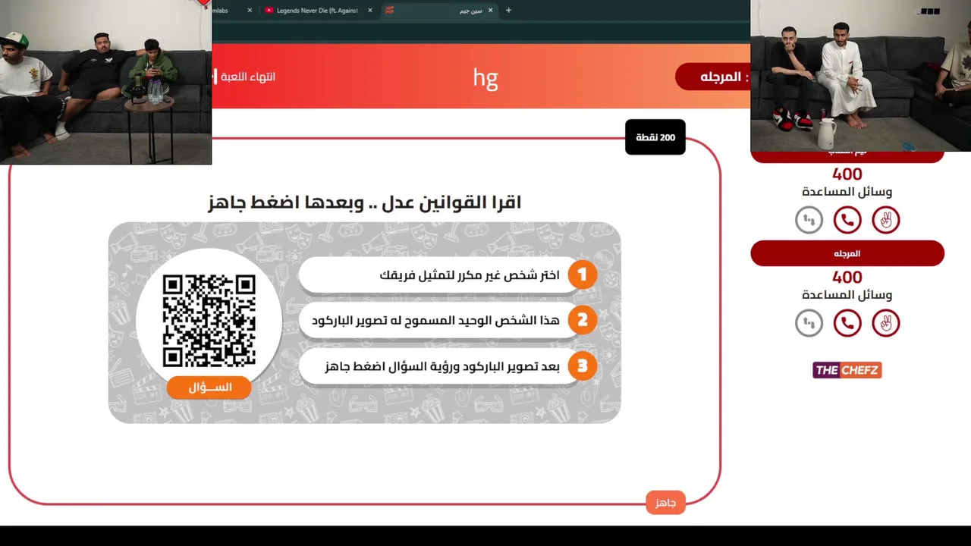Click the 200 نقطة points badge
Viewport: 971px width, 546px height.
(x=655, y=137)
